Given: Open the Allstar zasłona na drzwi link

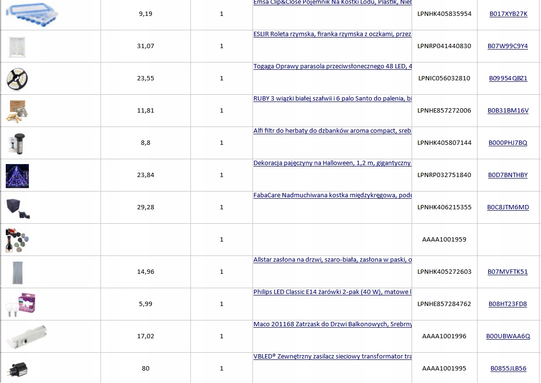Looking at the screenshot, I should point(332,260).
